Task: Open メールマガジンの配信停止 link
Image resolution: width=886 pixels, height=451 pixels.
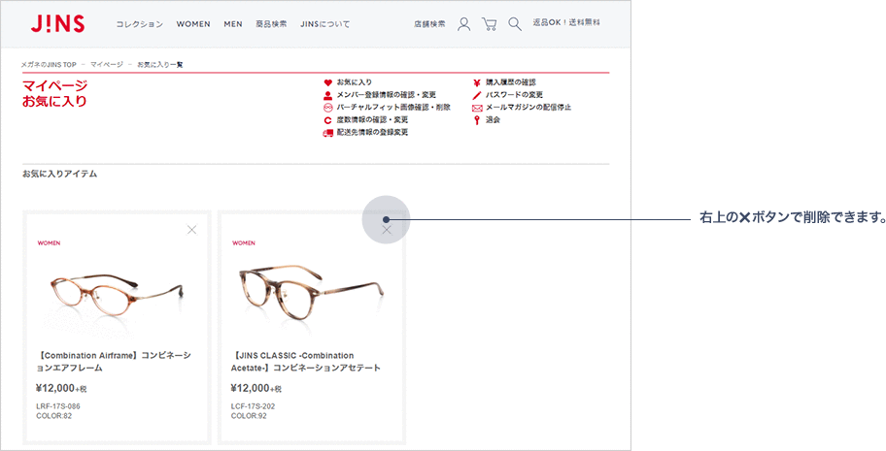Action: tap(528, 108)
